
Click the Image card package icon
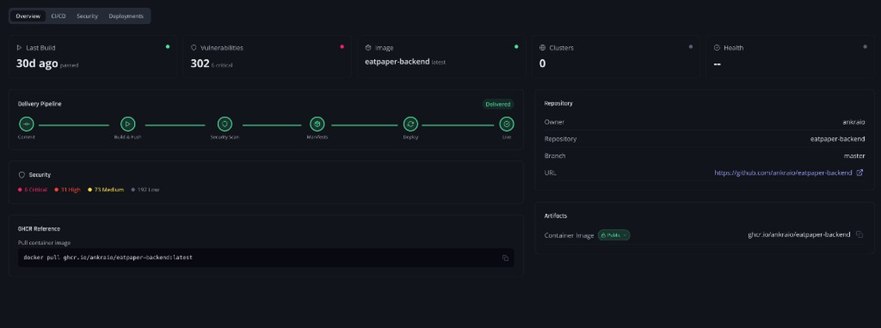(x=368, y=48)
